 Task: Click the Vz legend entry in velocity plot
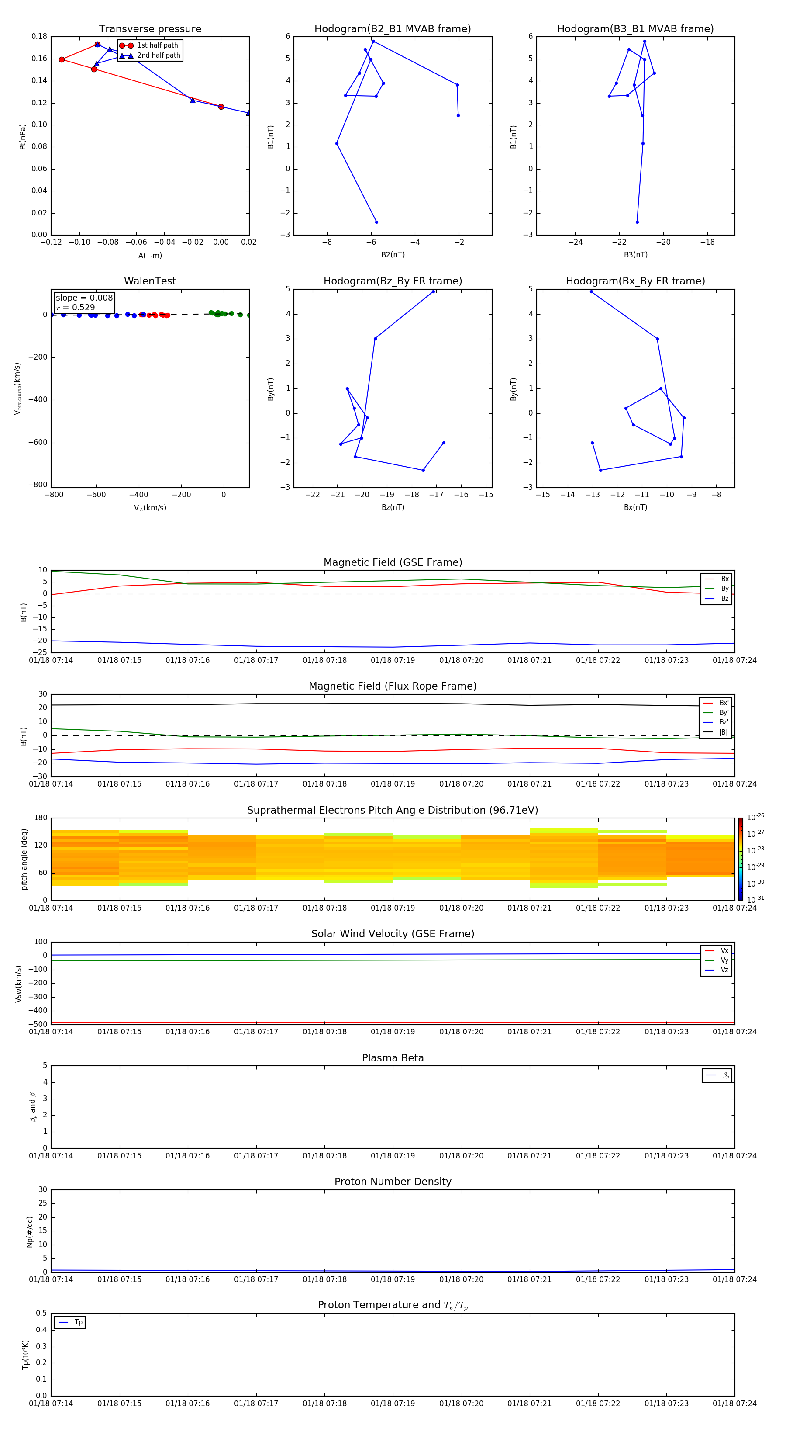(717, 970)
